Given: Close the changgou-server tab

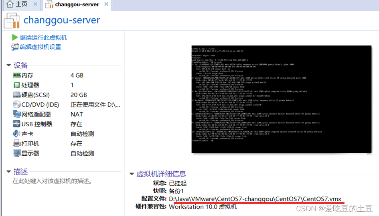Looking at the screenshot, I should [106, 4].
